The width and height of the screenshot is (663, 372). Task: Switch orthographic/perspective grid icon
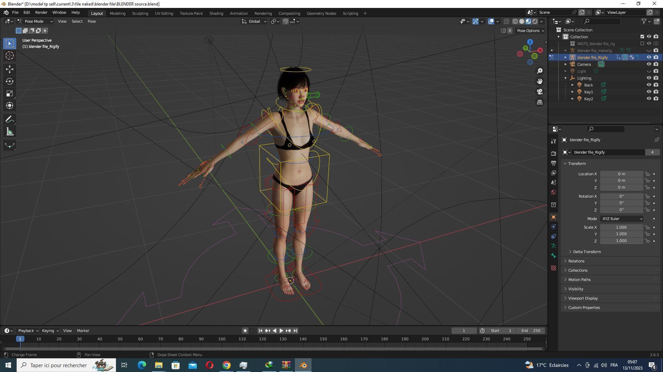540,102
